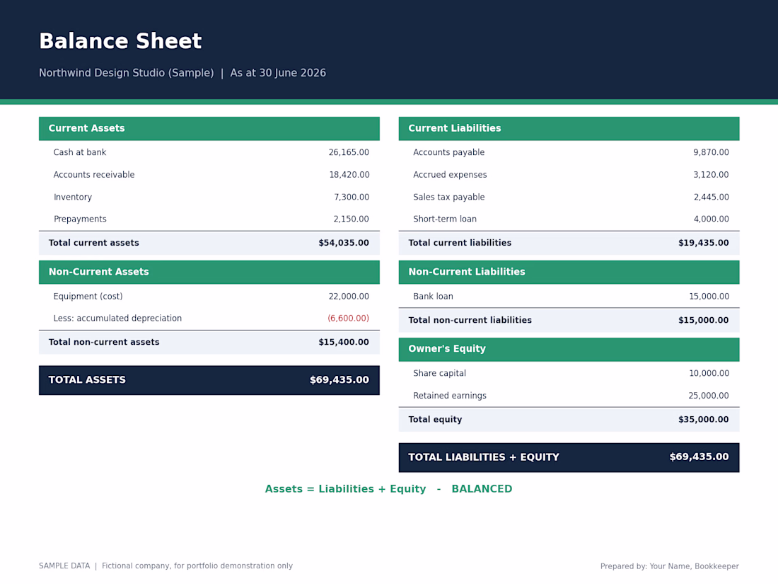778x584 pixels.
Task: Select the $54,035.00 total current assets figure
Action: 344,243
